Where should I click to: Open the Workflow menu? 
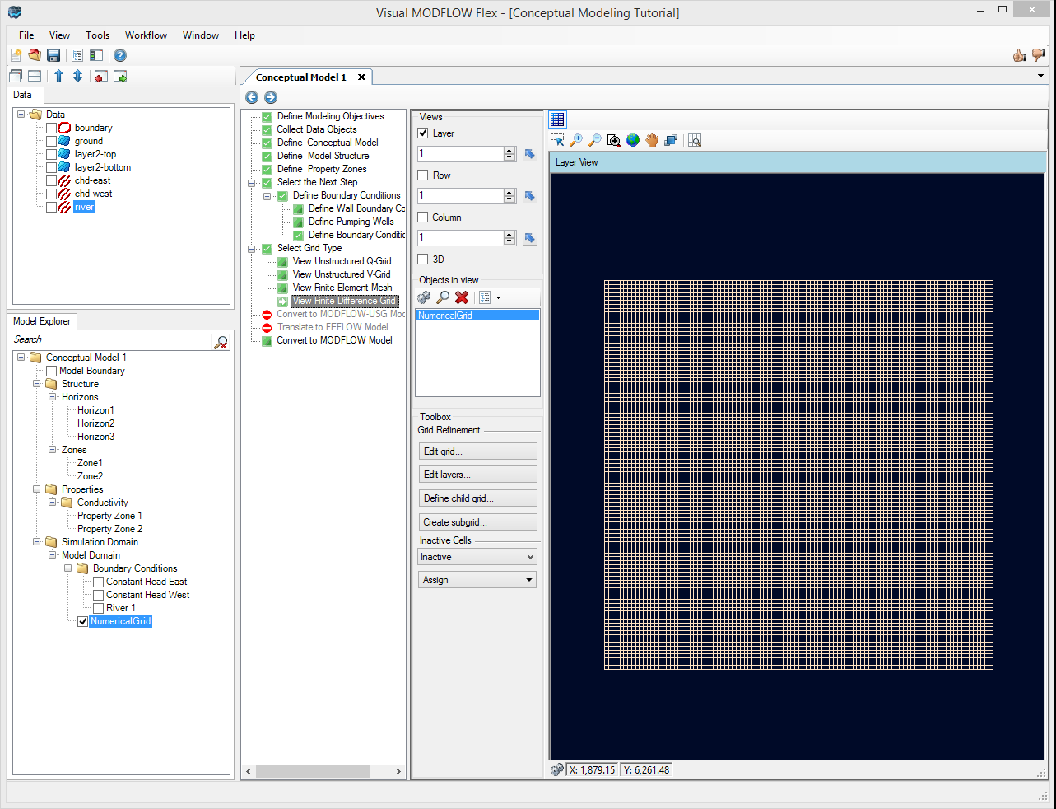(x=146, y=35)
